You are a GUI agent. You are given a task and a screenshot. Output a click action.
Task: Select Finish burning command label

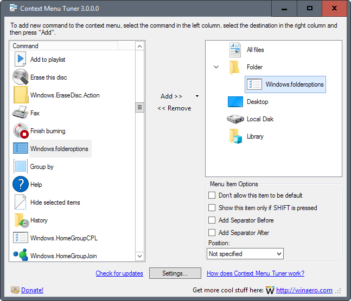click(x=48, y=131)
